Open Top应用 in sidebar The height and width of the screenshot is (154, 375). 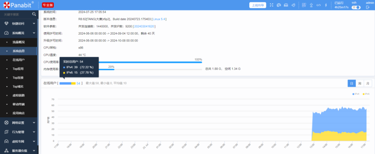coord(18,69)
